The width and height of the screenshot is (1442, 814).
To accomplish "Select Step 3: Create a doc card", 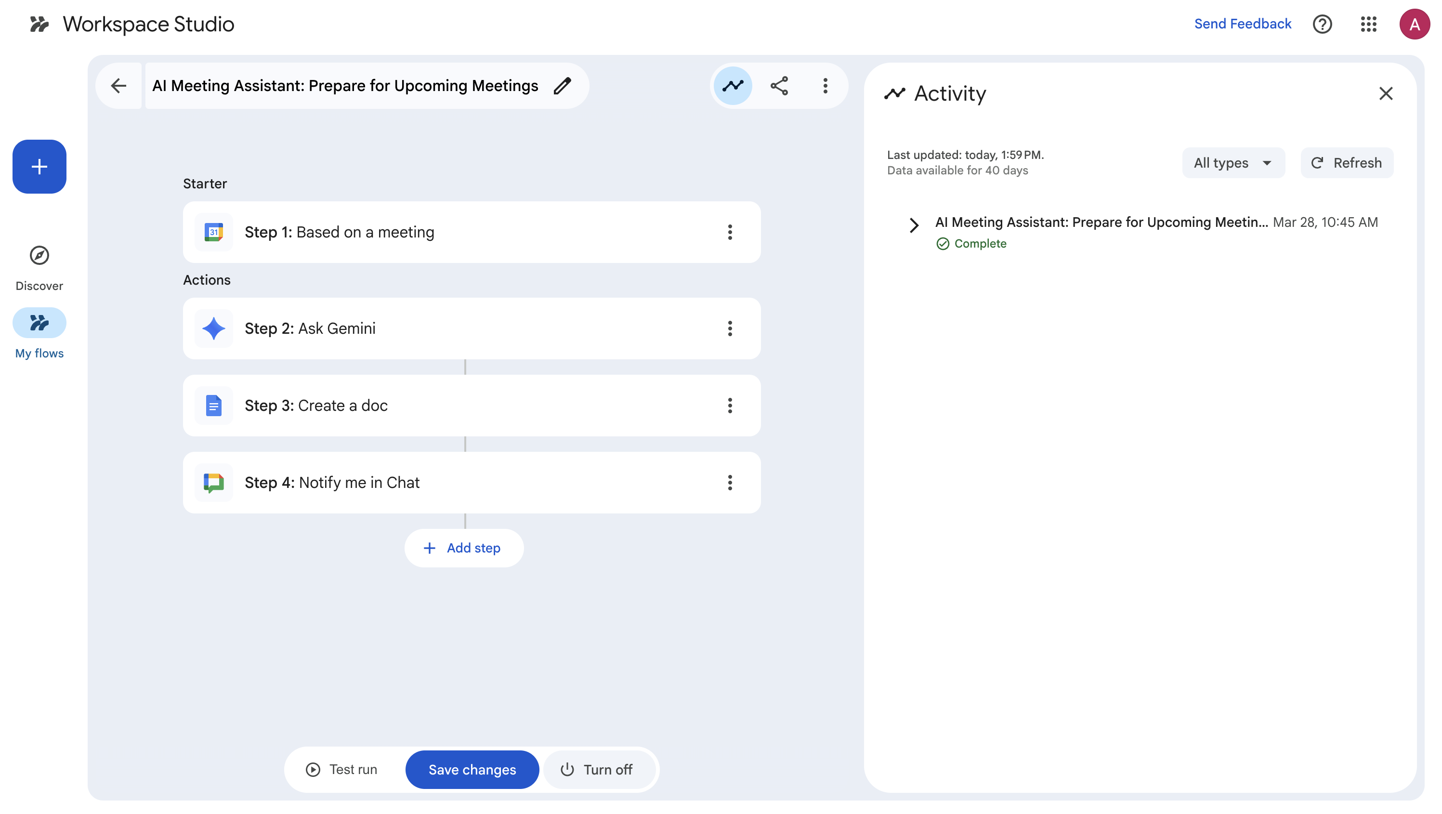I will click(472, 406).
